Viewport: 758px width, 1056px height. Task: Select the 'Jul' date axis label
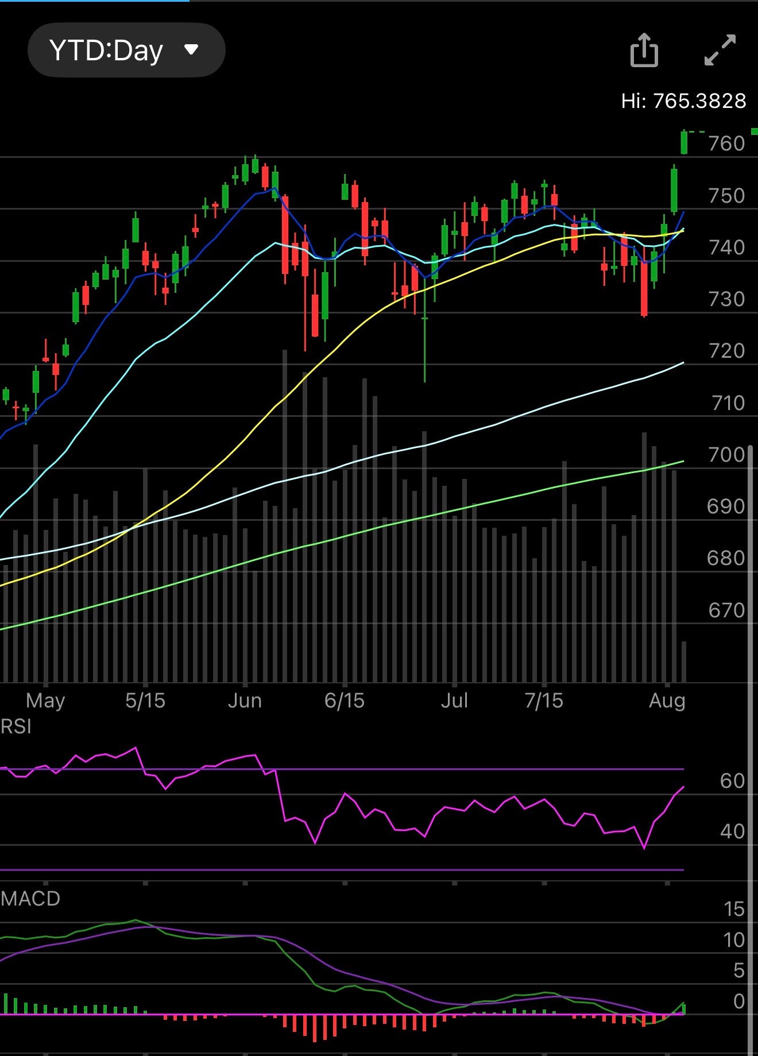(454, 701)
